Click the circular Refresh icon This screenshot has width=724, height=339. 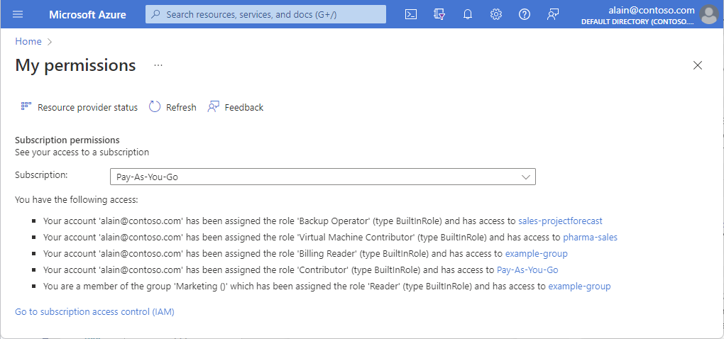coord(155,107)
